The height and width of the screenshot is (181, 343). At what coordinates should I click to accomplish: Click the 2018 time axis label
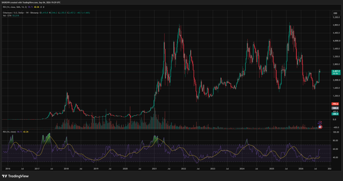[x=67, y=168]
